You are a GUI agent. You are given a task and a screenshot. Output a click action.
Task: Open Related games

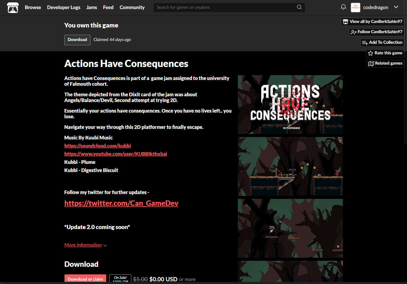(385, 63)
